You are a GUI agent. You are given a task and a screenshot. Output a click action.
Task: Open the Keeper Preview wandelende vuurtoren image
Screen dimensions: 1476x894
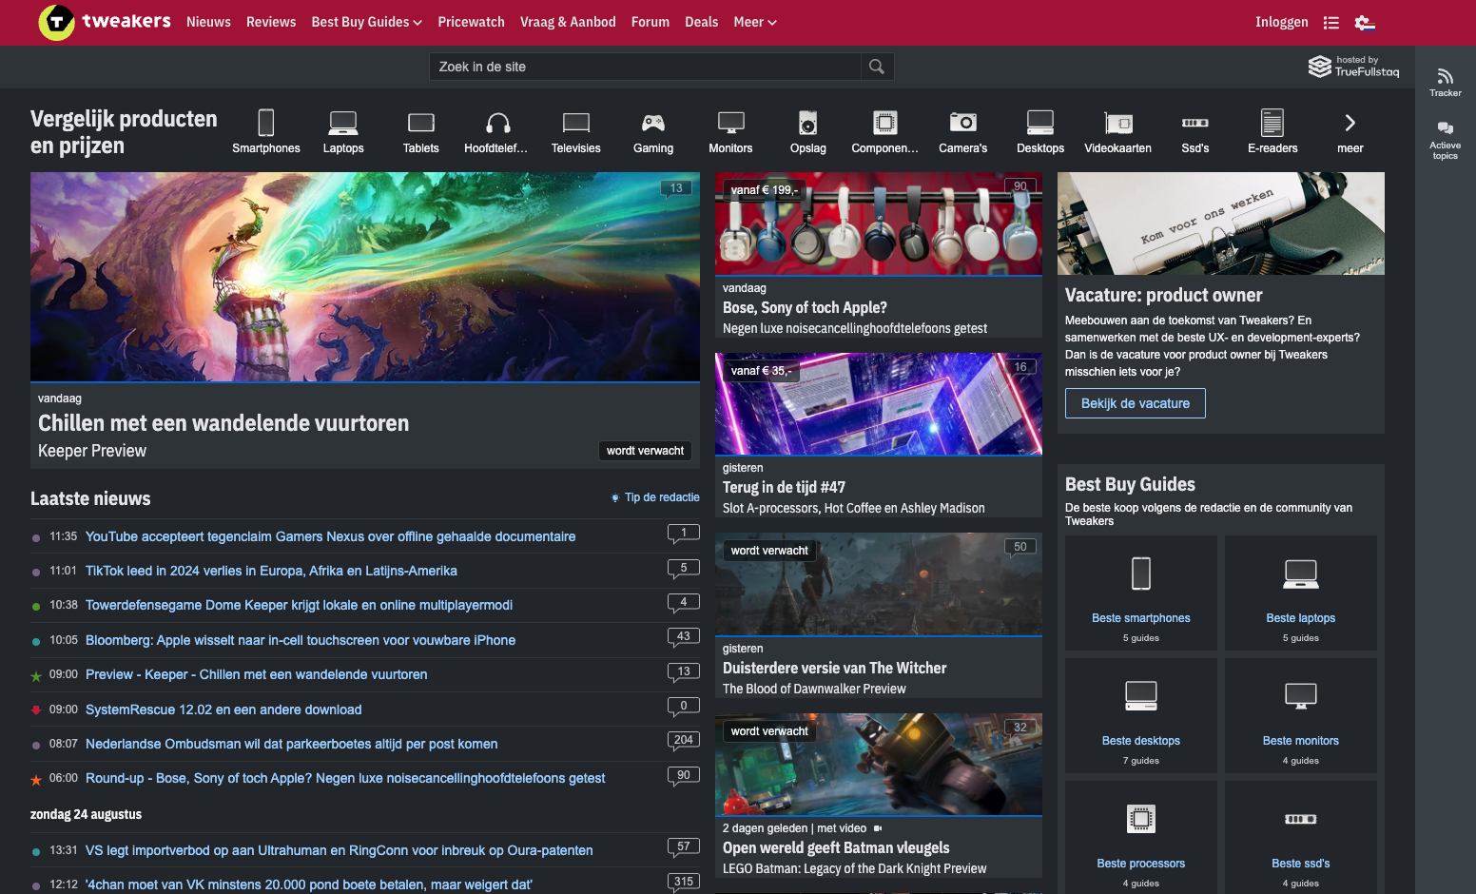(365, 277)
